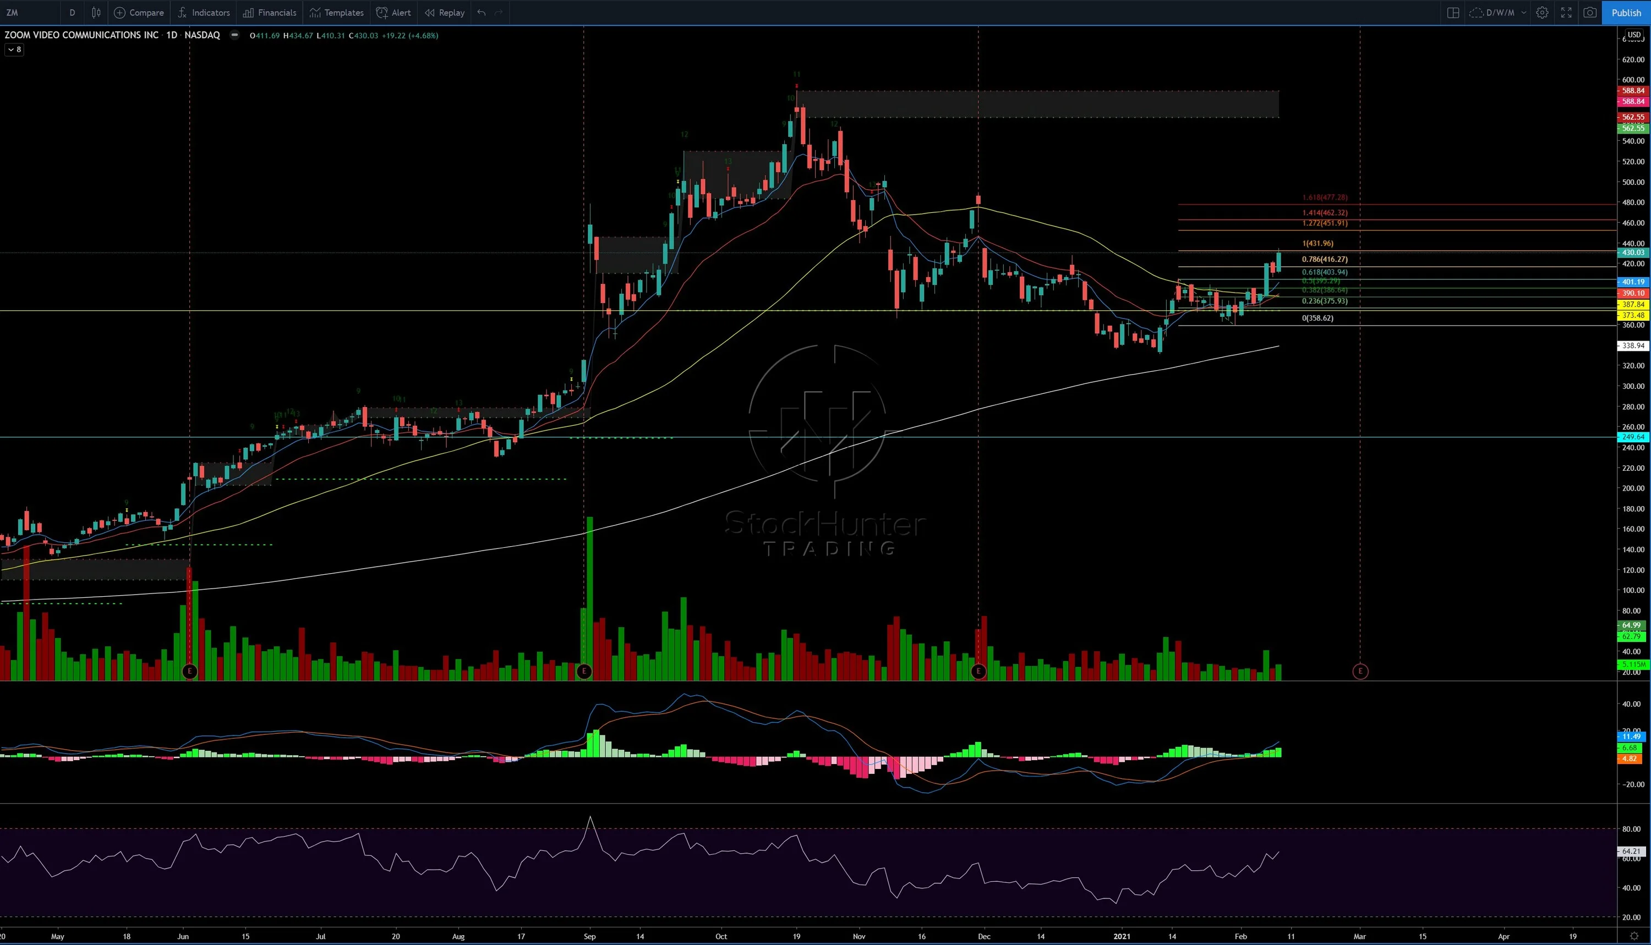The height and width of the screenshot is (945, 1651).
Task: Click the 249.64 horizontal line price label
Action: pyautogui.click(x=1633, y=437)
